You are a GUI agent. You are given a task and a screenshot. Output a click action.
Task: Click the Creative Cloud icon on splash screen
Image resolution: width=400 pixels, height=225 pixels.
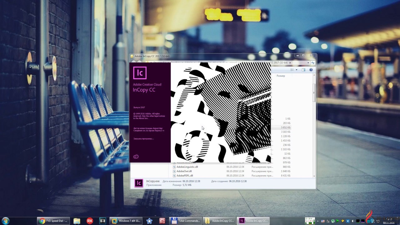point(136,157)
